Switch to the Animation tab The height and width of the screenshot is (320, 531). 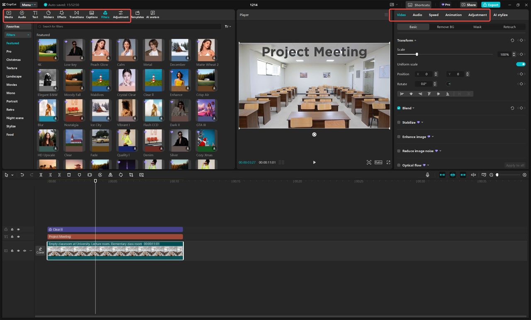click(453, 15)
